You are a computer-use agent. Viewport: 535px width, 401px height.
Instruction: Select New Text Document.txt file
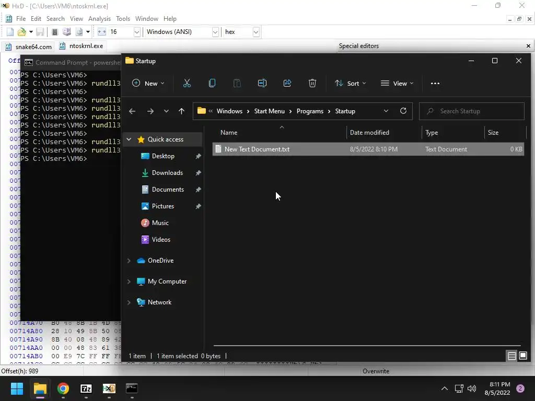click(x=368, y=149)
